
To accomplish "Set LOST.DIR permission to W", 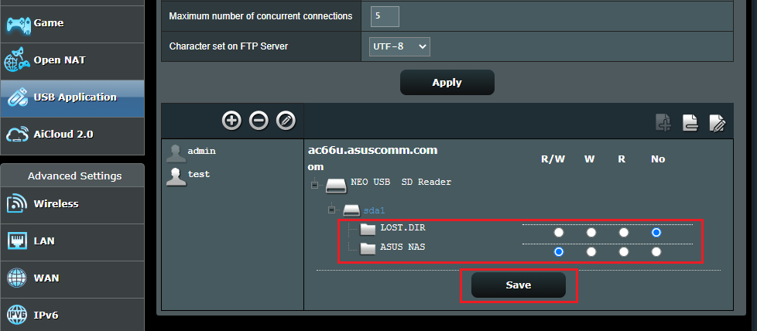I will tap(591, 232).
